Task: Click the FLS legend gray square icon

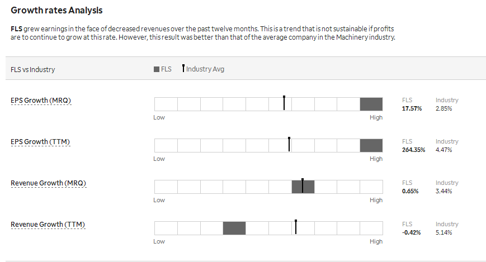Action: coord(157,69)
